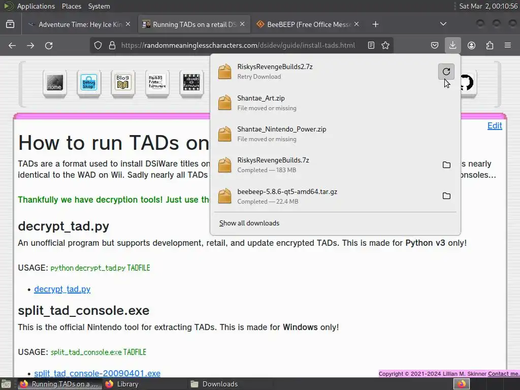
Task: Go back to previous page
Action: (x=12, y=45)
